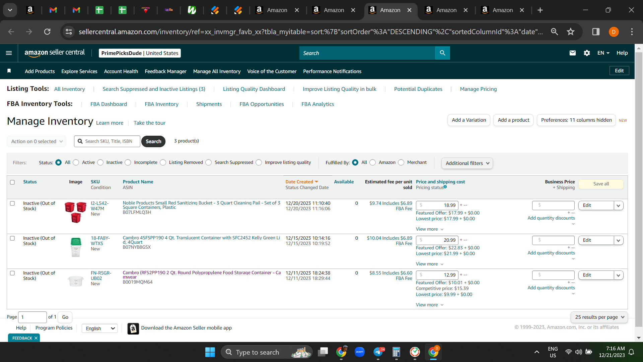
Task: Click the Add a Variation button
Action: [469, 120]
